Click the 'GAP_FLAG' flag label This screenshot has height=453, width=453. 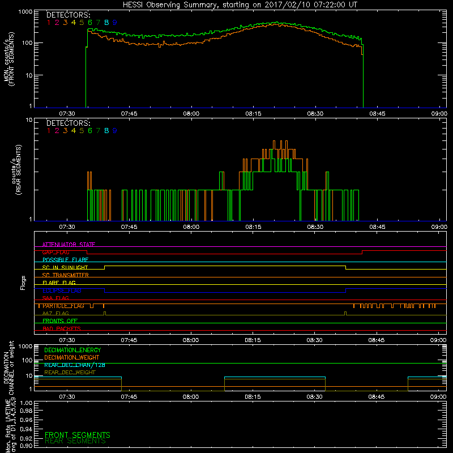pos(55,252)
